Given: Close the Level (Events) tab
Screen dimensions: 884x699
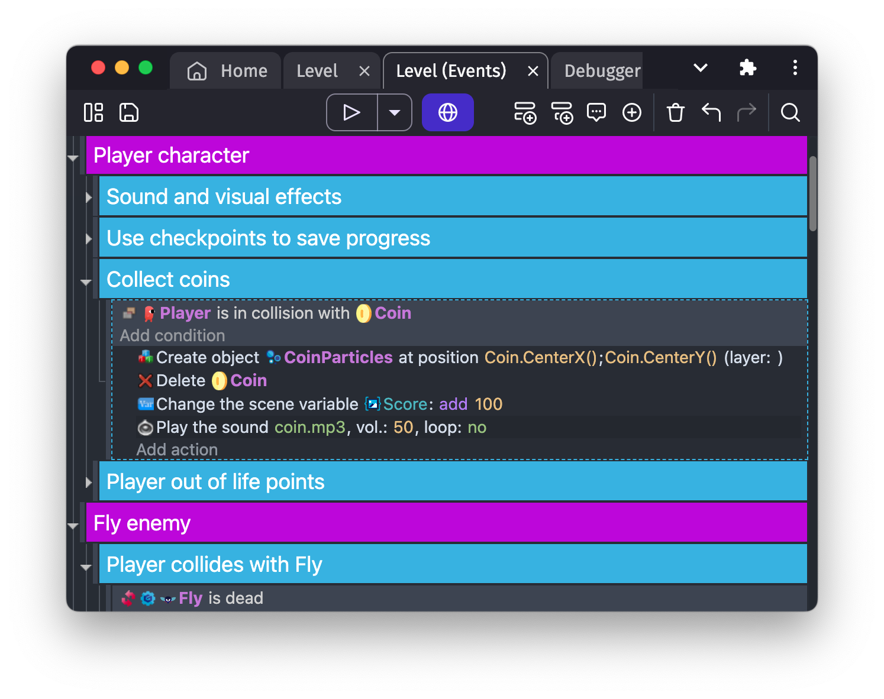Looking at the screenshot, I should pos(533,72).
